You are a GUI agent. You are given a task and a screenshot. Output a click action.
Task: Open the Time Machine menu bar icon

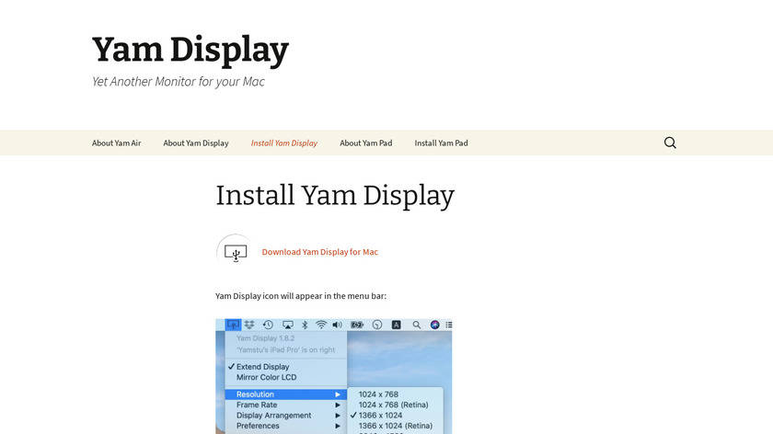(x=268, y=325)
